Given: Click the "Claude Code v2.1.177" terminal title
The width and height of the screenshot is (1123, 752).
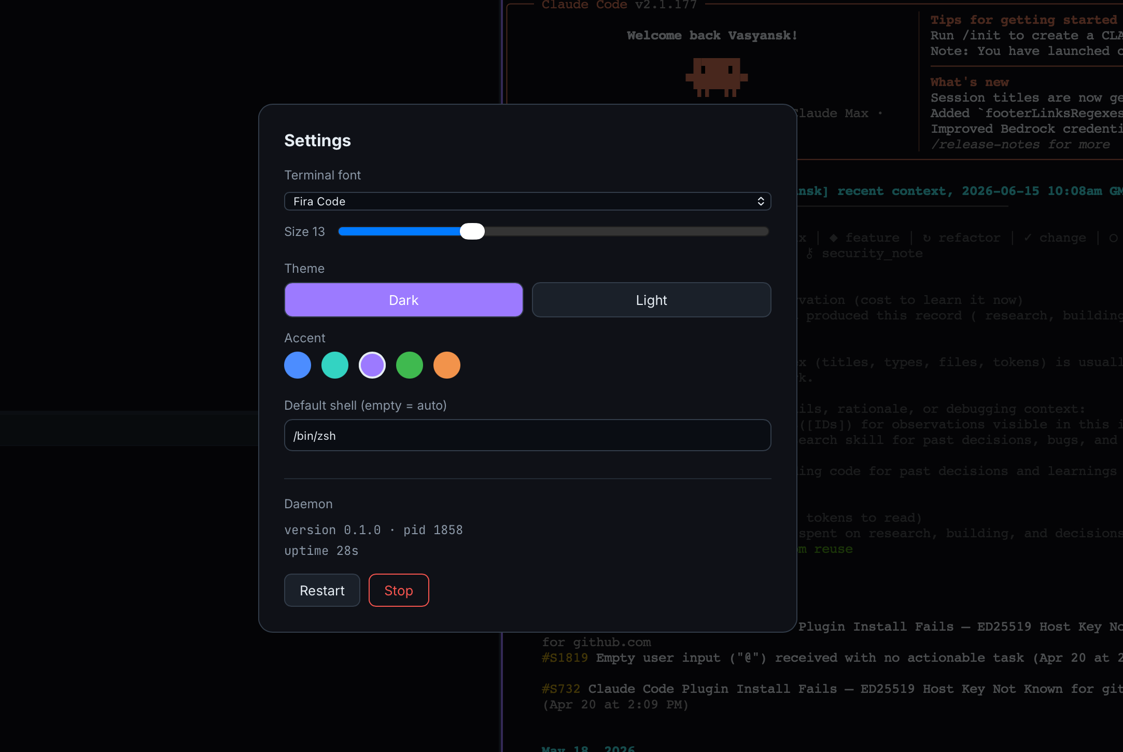Looking at the screenshot, I should point(619,5).
